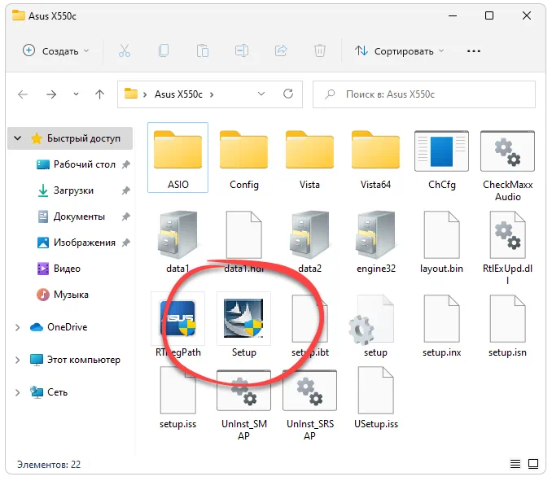Go up one folder level
Image resolution: width=552 pixels, height=481 pixels.
point(99,94)
